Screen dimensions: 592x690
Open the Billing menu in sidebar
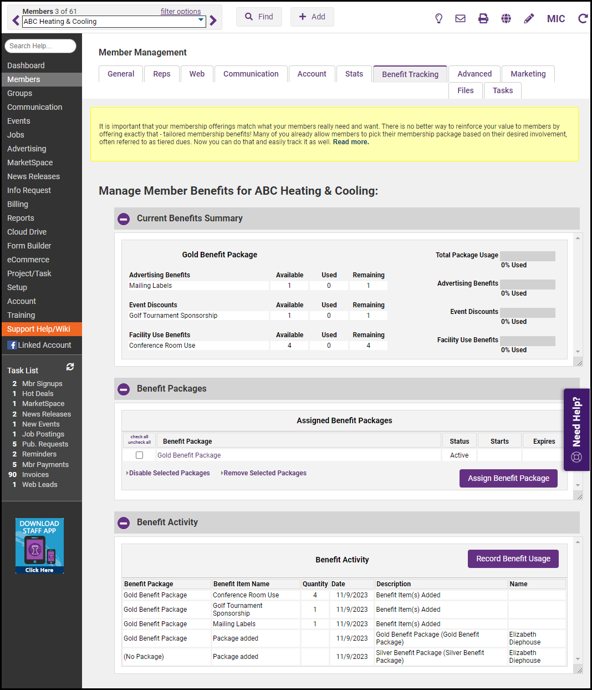coord(18,204)
